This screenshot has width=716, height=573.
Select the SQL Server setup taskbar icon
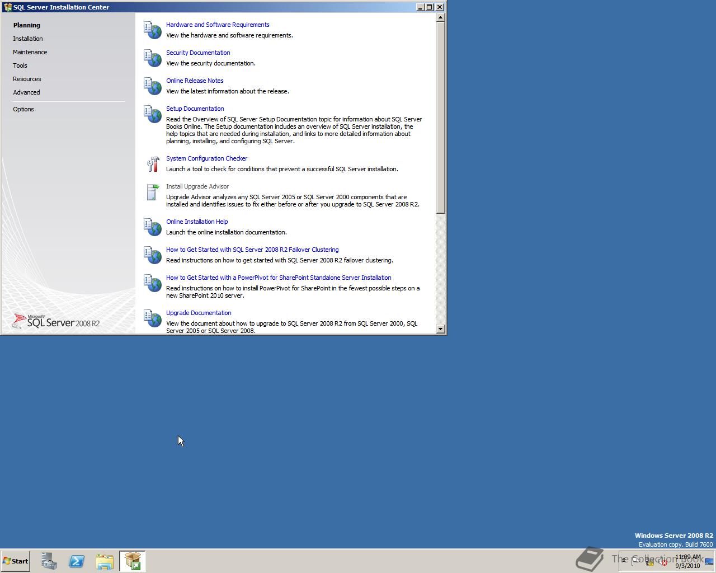coord(133,561)
